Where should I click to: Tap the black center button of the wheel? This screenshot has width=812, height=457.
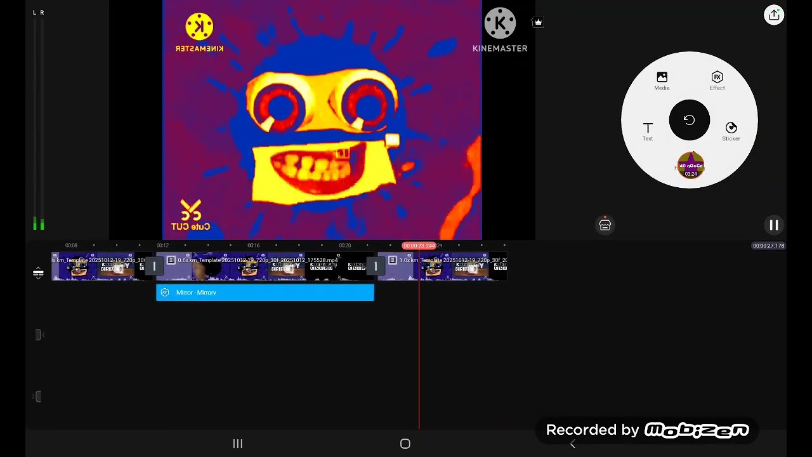[690, 120]
